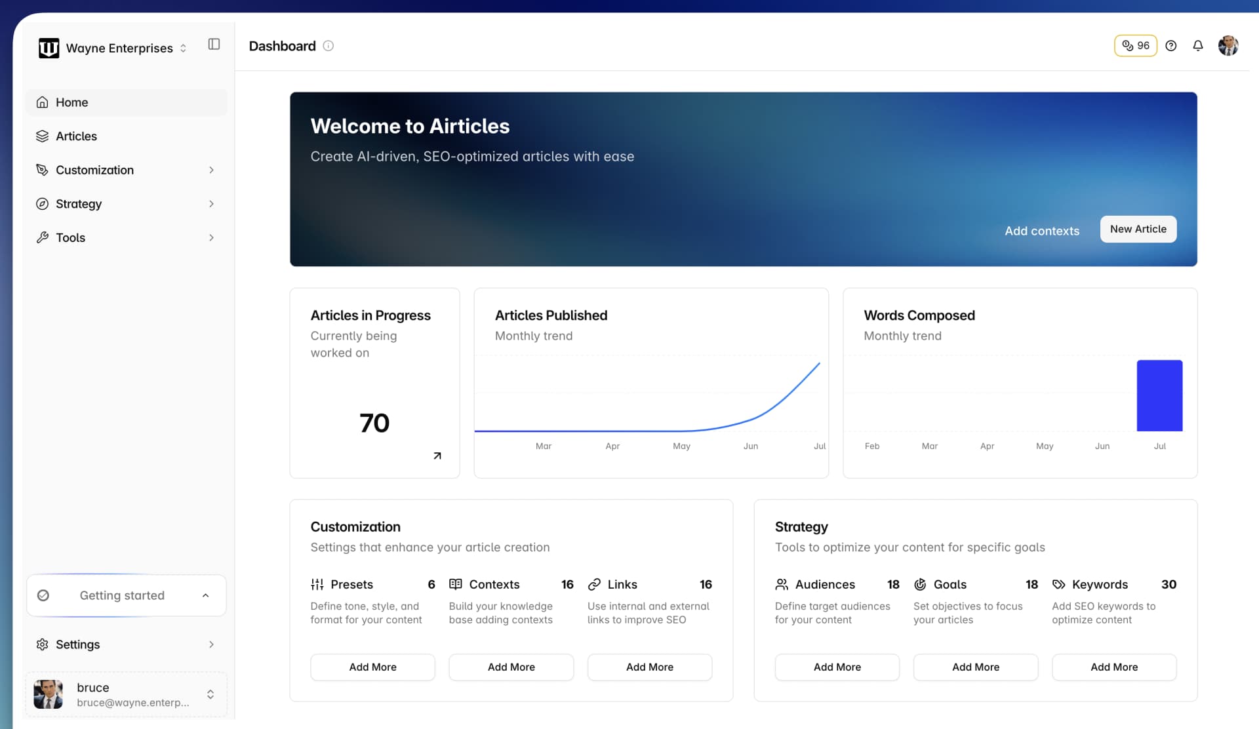Open the credits counter showing 96
Image resolution: width=1259 pixels, height=729 pixels.
[x=1135, y=45]
